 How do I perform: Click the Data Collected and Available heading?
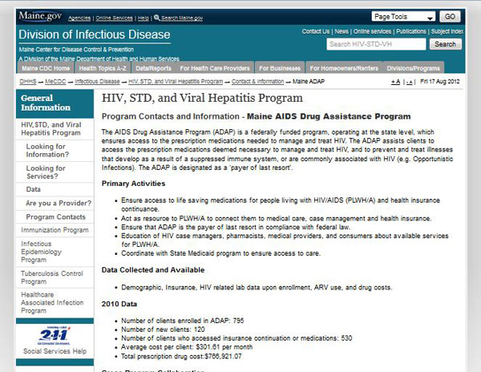point(153,270)
